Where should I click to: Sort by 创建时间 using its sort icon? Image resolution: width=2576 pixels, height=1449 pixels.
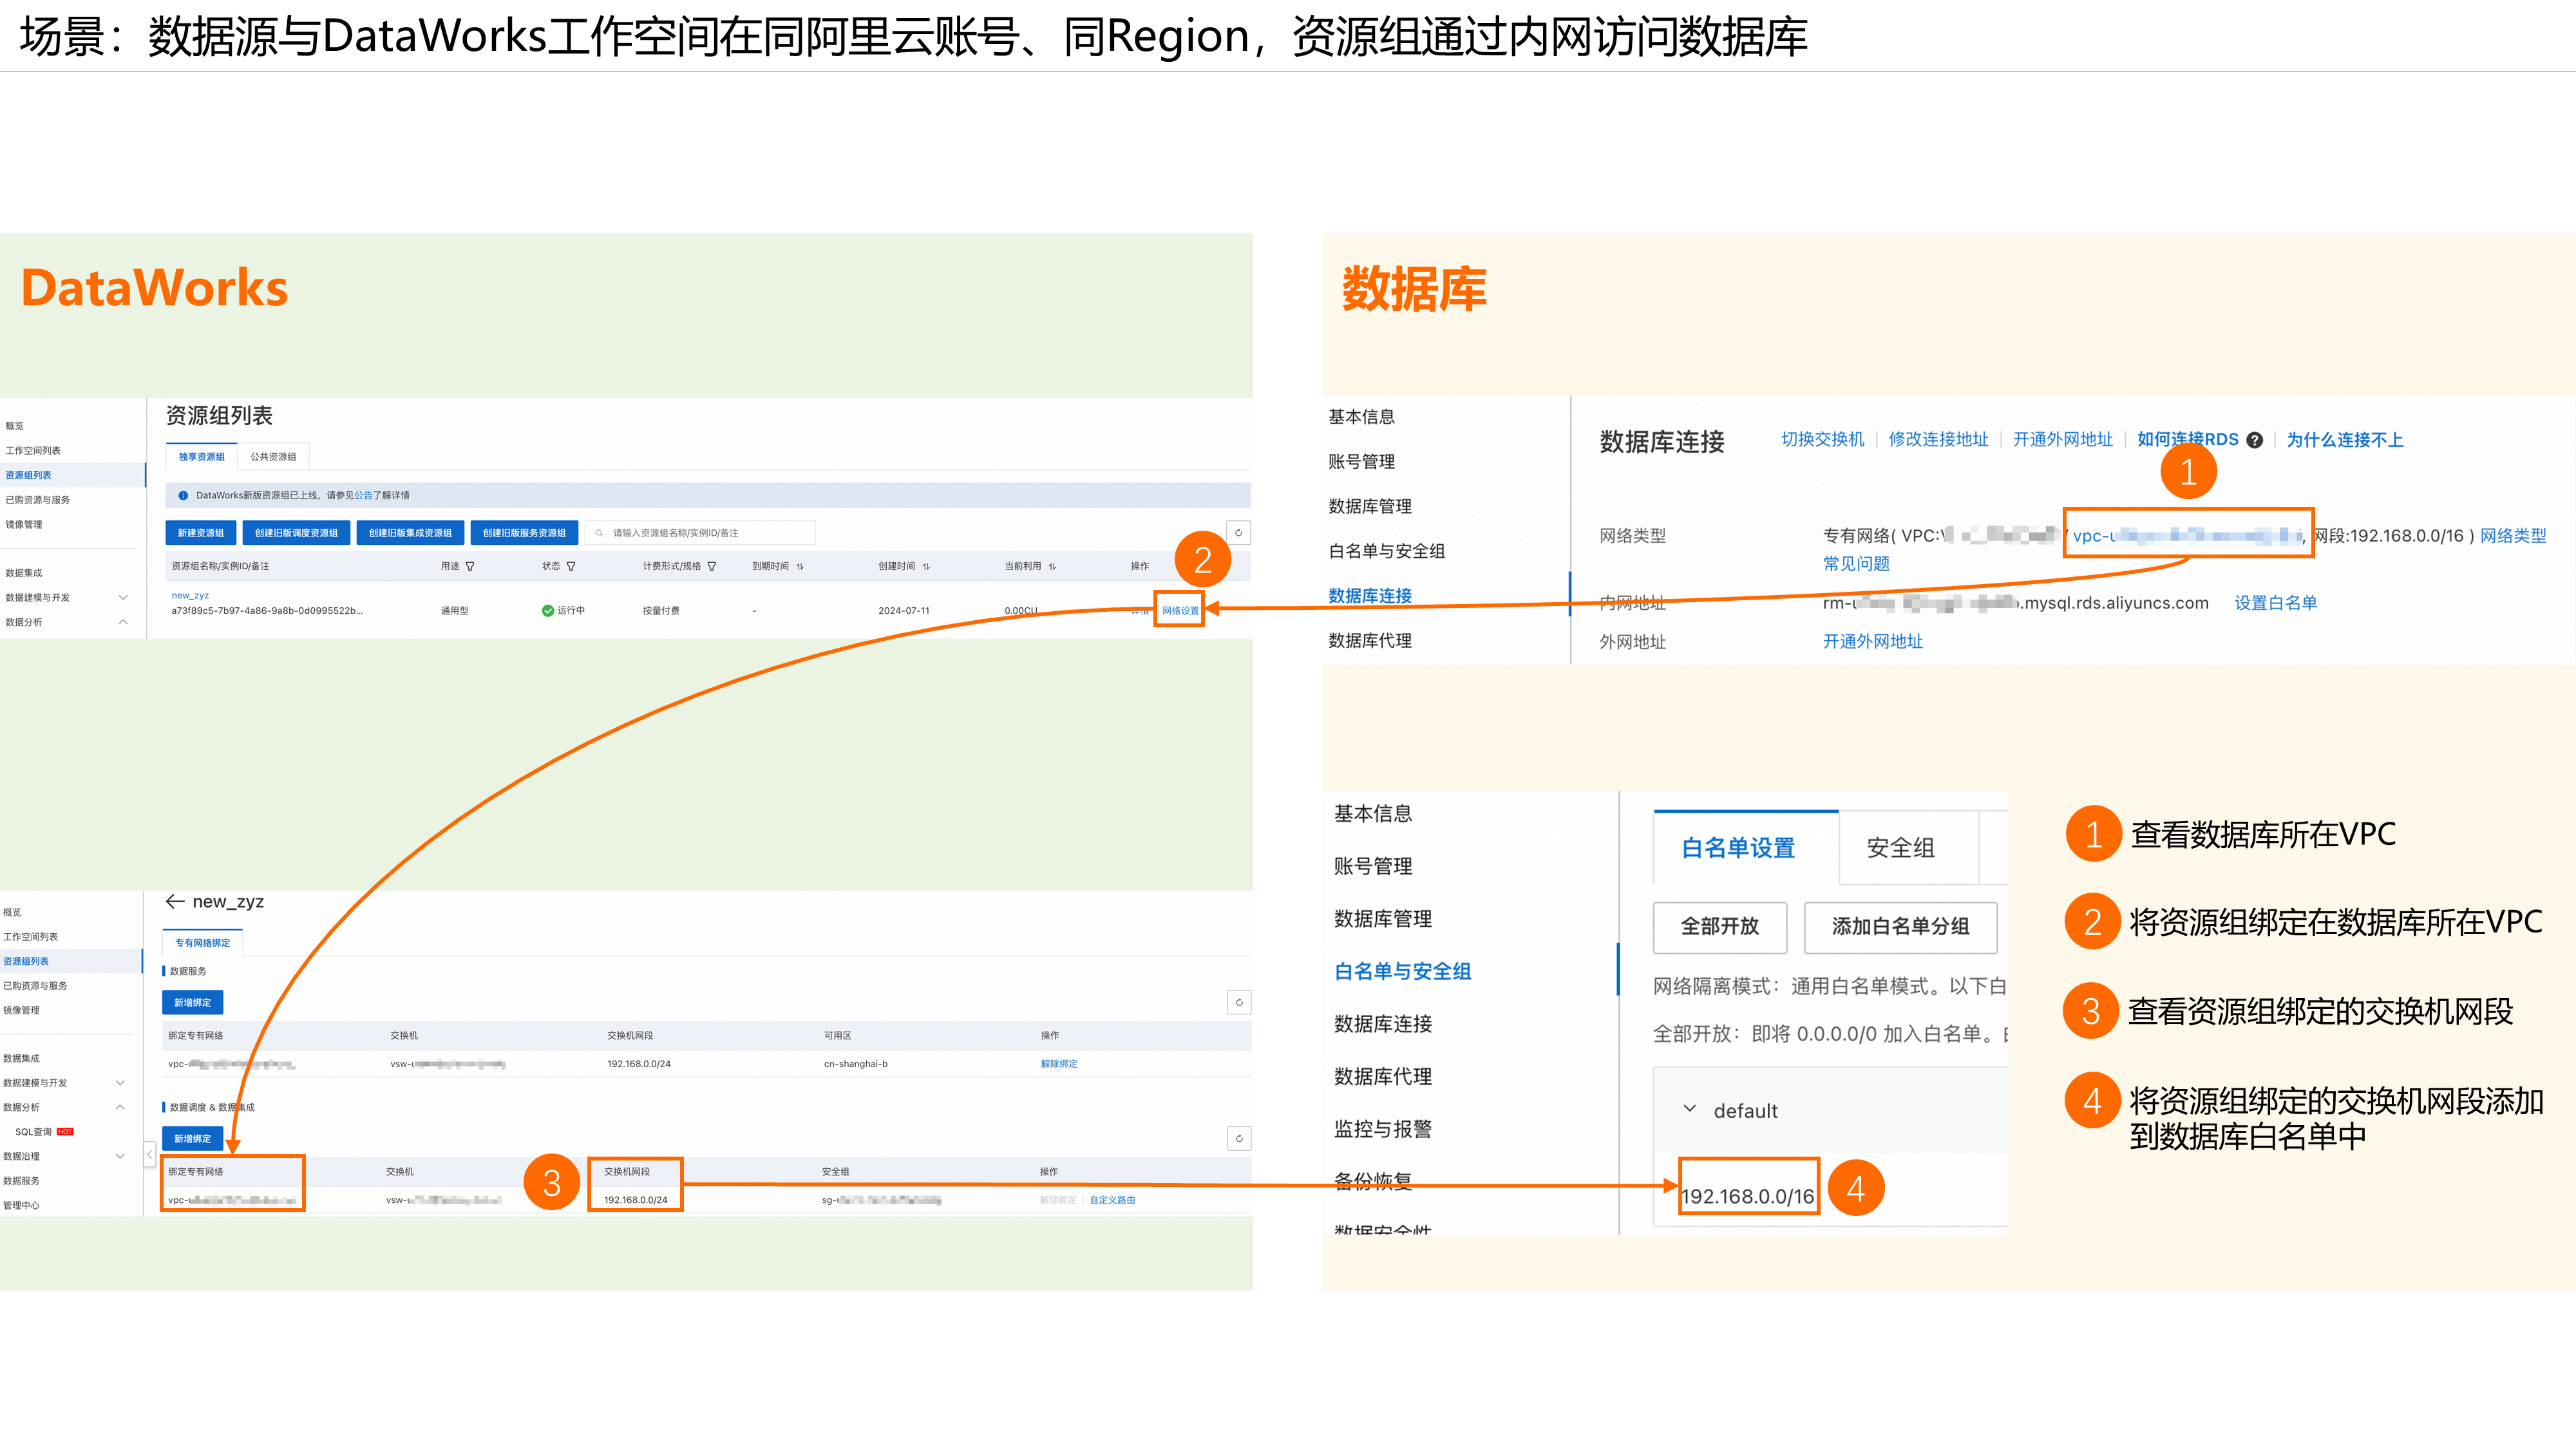pyautogui.click(x=926, y=566)
